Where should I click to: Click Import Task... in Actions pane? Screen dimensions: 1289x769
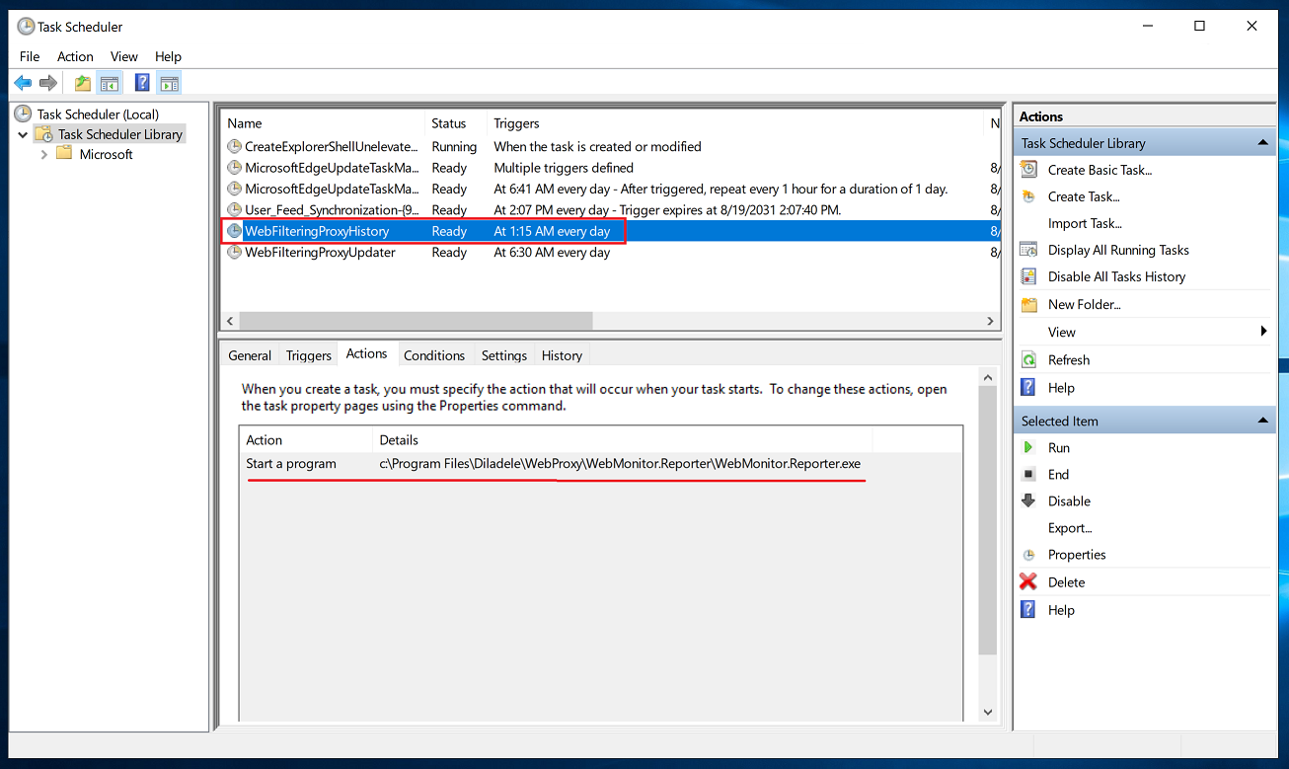(x=1085, y=223)
